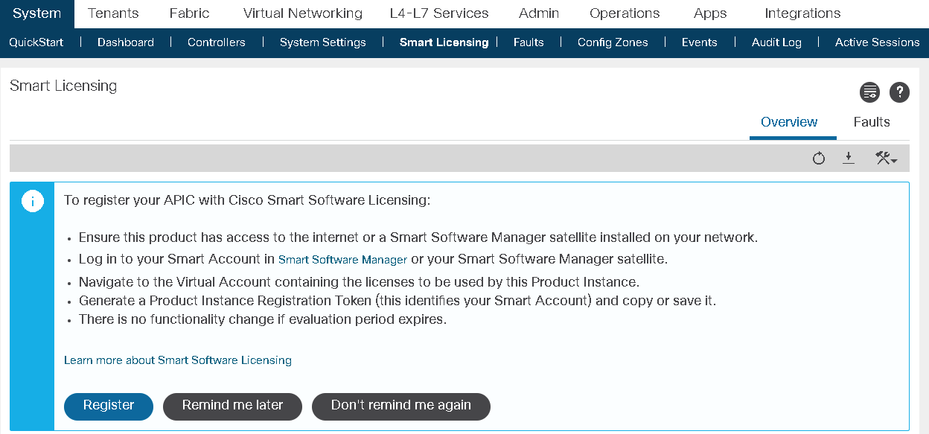Click Don't remind me again
The image size is (929, 434).
click(401, 406)
